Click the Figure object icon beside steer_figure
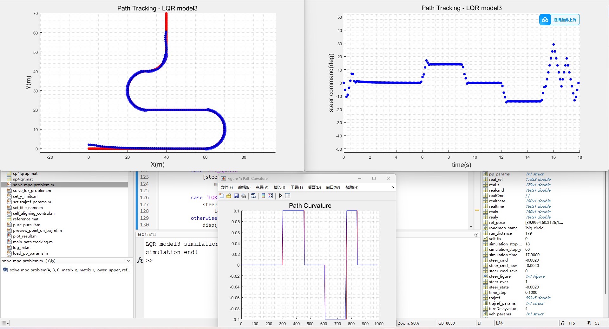Screen dimensions: 609x329 [485, 276]
